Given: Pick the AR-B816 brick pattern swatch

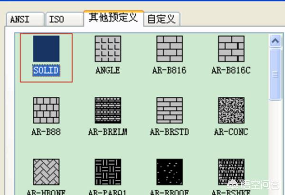Looking at the screenshot, I should tap(170, 49).
